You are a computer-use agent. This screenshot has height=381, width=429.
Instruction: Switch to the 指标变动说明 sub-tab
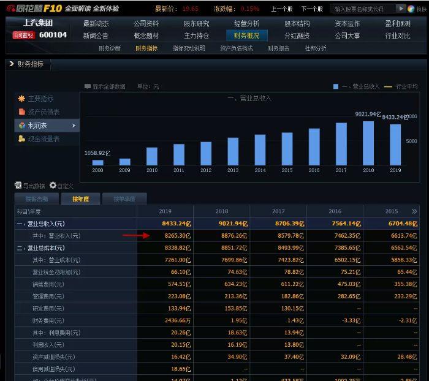[x=189, y=48]
